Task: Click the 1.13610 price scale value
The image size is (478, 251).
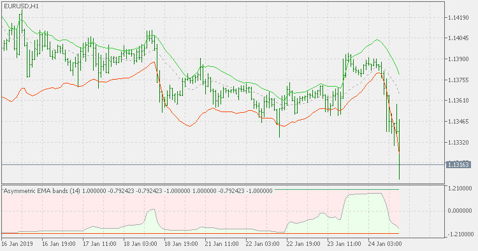Action: 458,101
